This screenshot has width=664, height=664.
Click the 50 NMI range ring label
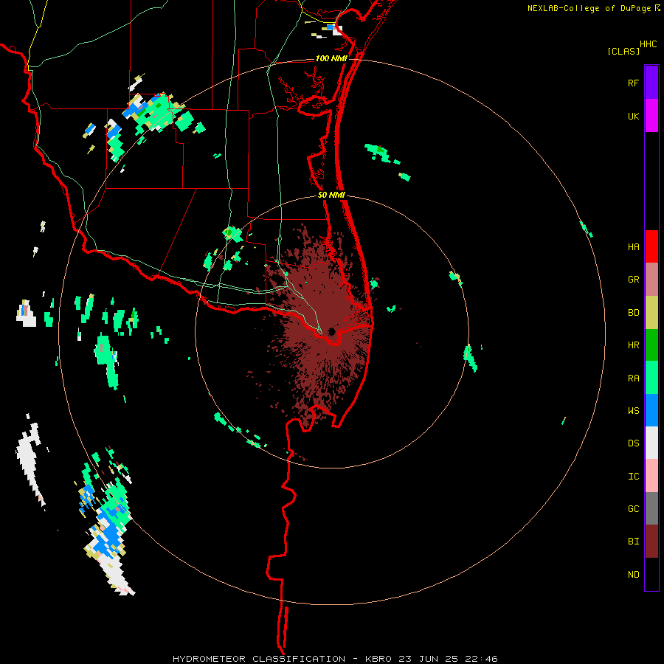pos(331,195)
